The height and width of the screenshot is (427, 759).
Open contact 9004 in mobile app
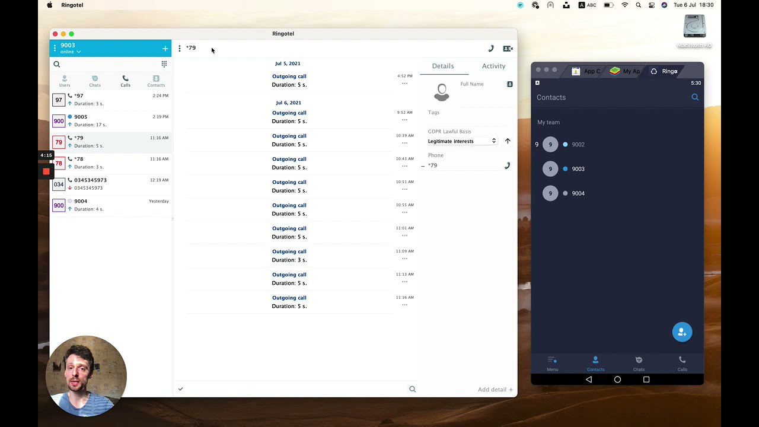pos(617,193)
